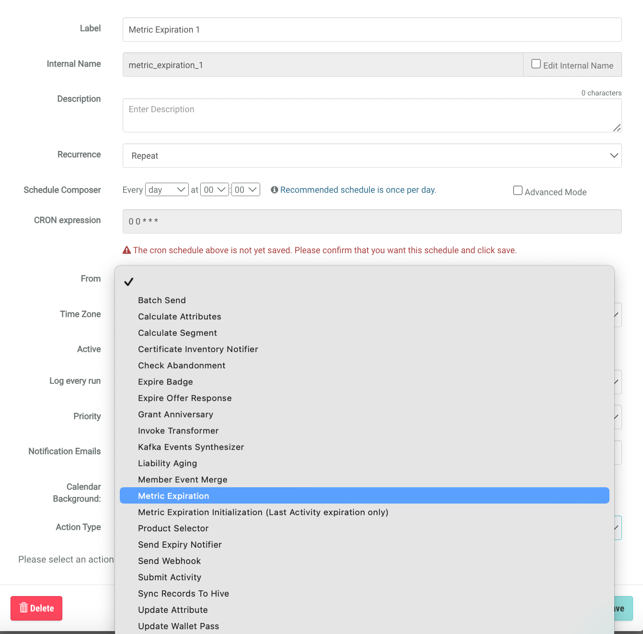
Task: Click the red warning triangle icon
Action: pyautogui.click(x=127, y=250)
